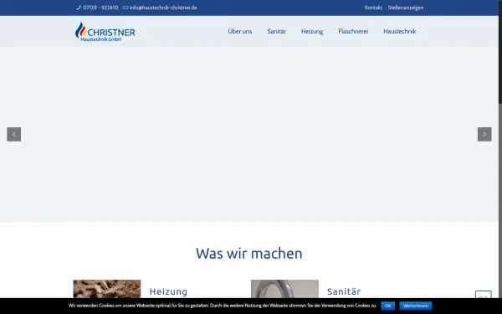502x314 pixels.
Task: Click the page vertical scrollbar thumb
Action: point(500,51)
